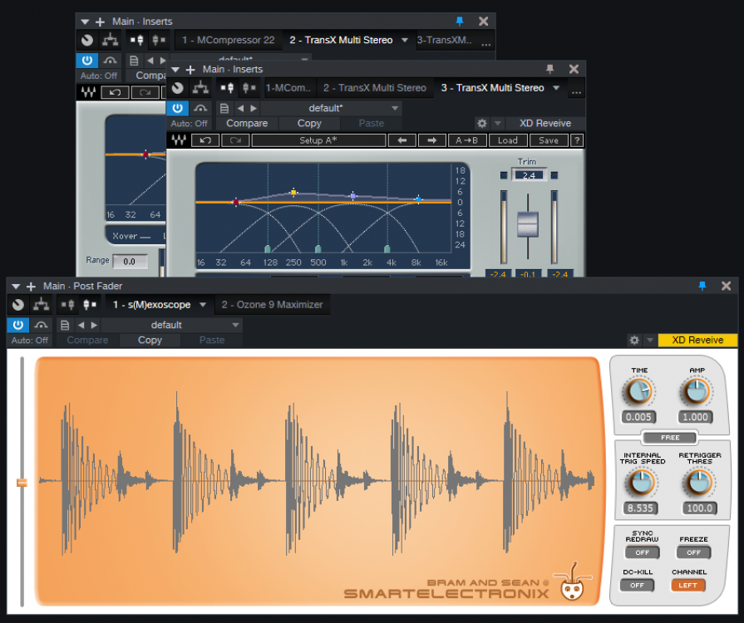Click the Waves undo arrow in the rear TransX window
The height and width of the screenshot is (623, 744).
tap(115, 92)
